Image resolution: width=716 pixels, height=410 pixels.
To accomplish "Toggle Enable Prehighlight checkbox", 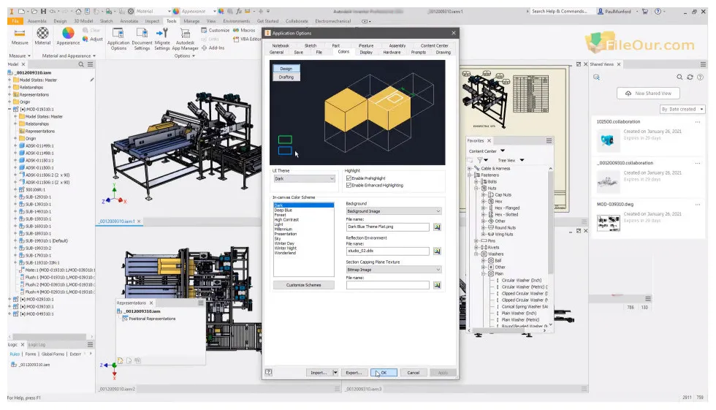I will 349,178.
